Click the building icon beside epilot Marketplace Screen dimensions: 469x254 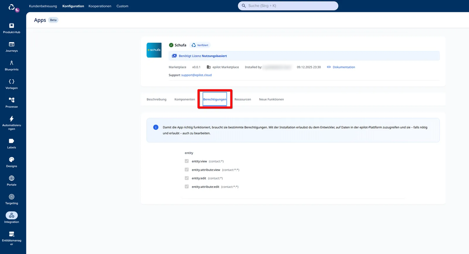coord(209,67)
